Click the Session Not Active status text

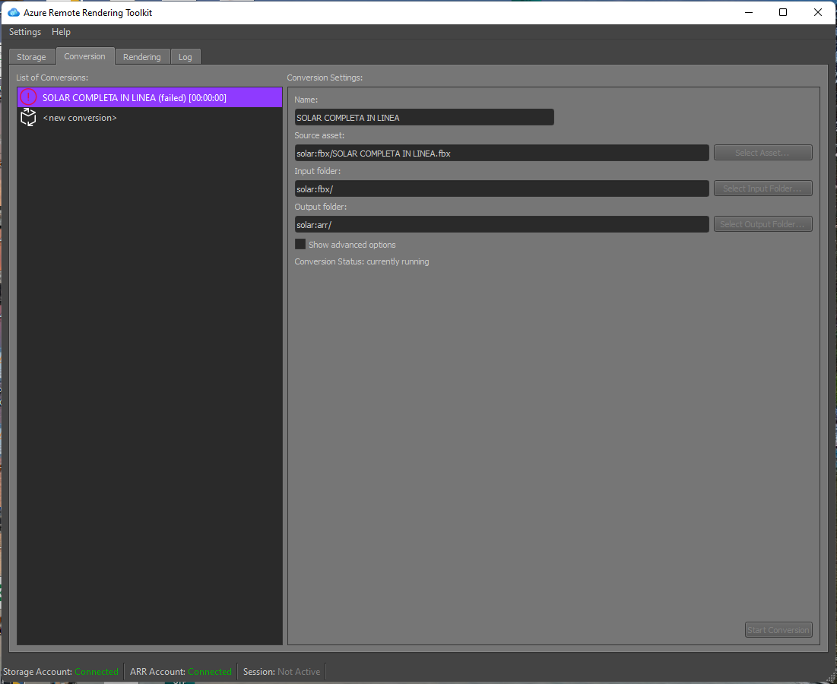282,671
